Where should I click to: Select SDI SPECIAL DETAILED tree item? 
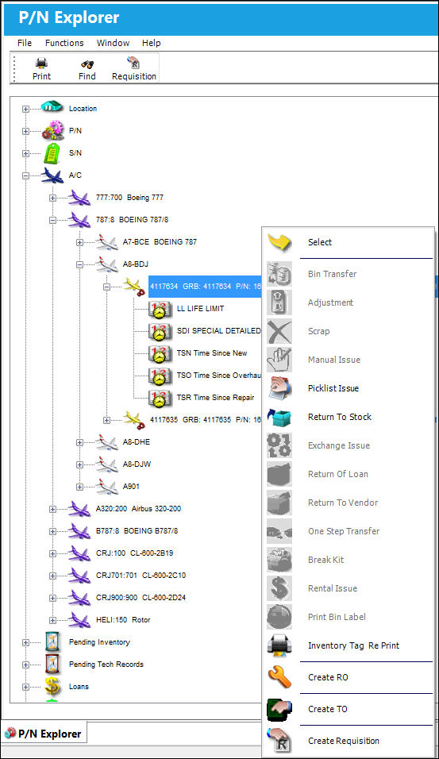click(219, 330)
